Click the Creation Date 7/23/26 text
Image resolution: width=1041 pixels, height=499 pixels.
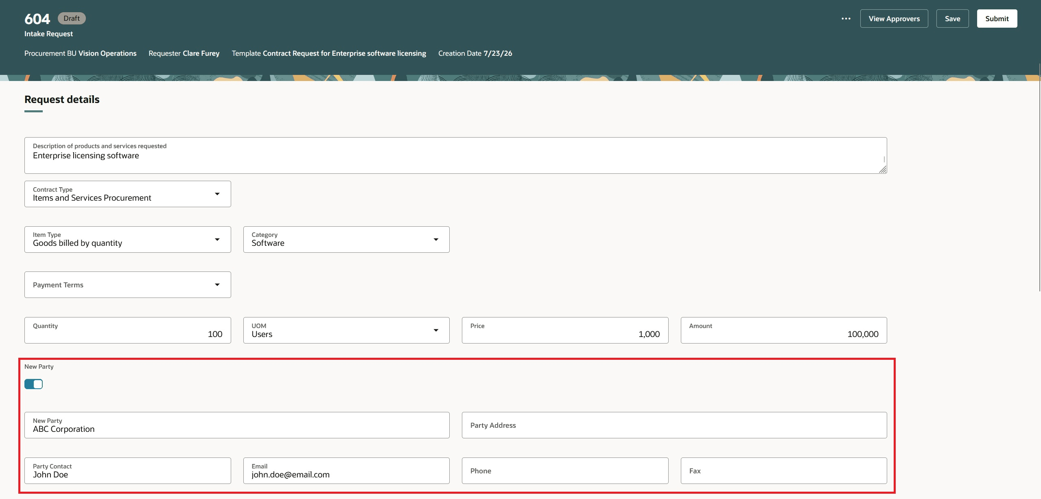pos(475,53)
